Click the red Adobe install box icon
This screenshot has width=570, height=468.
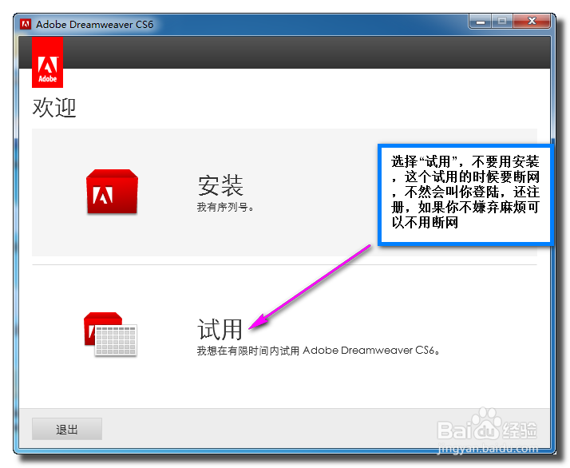[112, 191]
